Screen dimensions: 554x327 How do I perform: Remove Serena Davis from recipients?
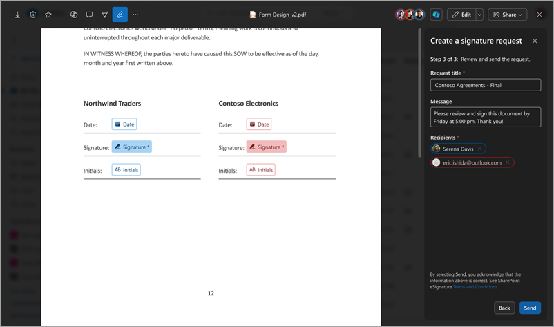pyautogui.click(x=479, y=149)
